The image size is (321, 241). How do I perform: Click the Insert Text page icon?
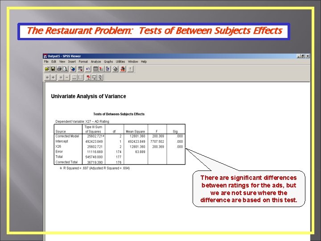(100, 78)
